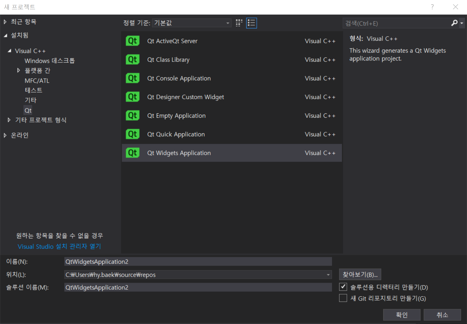The height and width of the screenshot is (324, 467).
Task: Choose Qt Class Library template
Action: click(232, 60)
